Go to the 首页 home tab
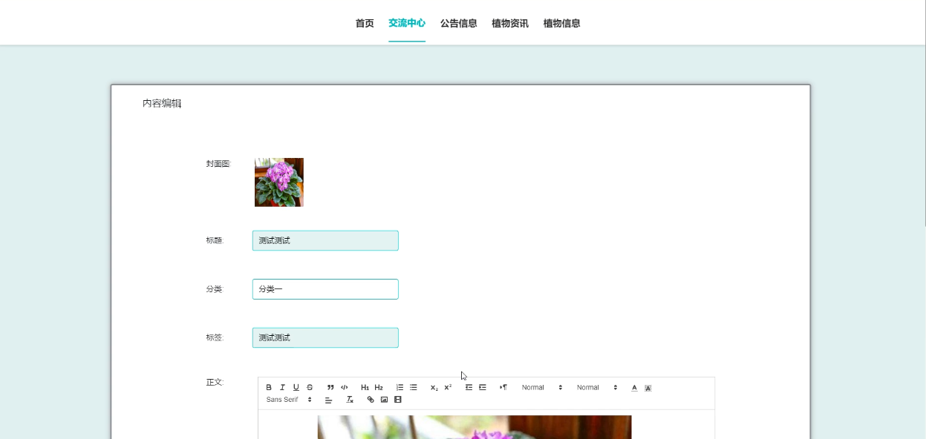926x439 pixels. tap(365, 23)
